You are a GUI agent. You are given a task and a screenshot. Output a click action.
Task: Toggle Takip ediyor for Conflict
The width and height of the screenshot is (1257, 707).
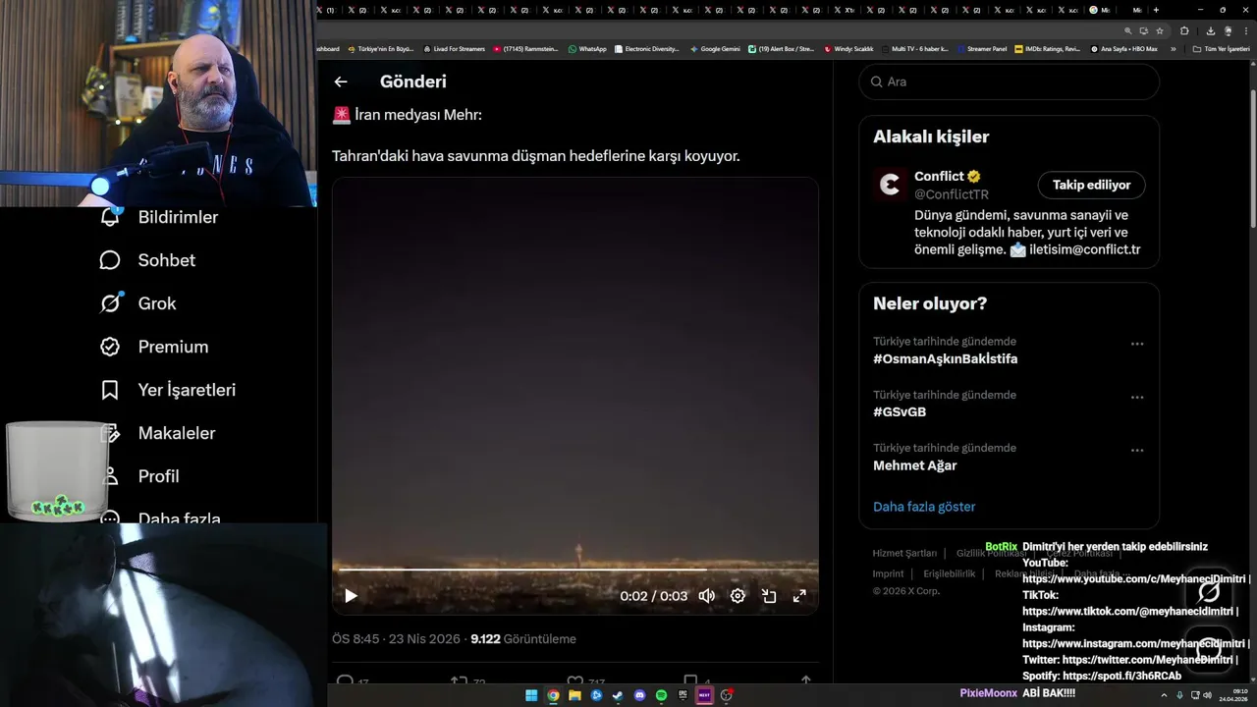[1091, 185]
